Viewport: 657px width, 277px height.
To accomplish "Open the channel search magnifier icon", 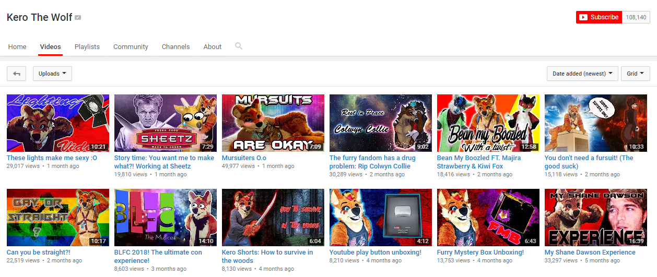I will tap(239, 46).
